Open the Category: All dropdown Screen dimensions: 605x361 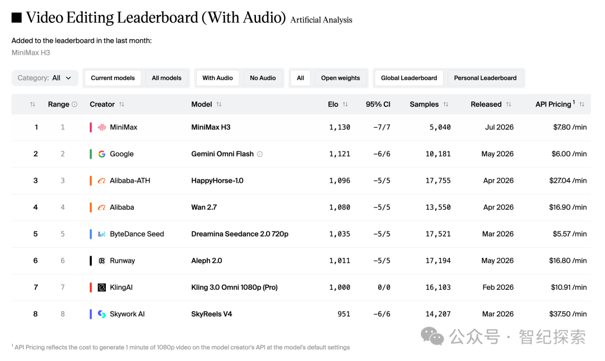click(x=45, y=78)
